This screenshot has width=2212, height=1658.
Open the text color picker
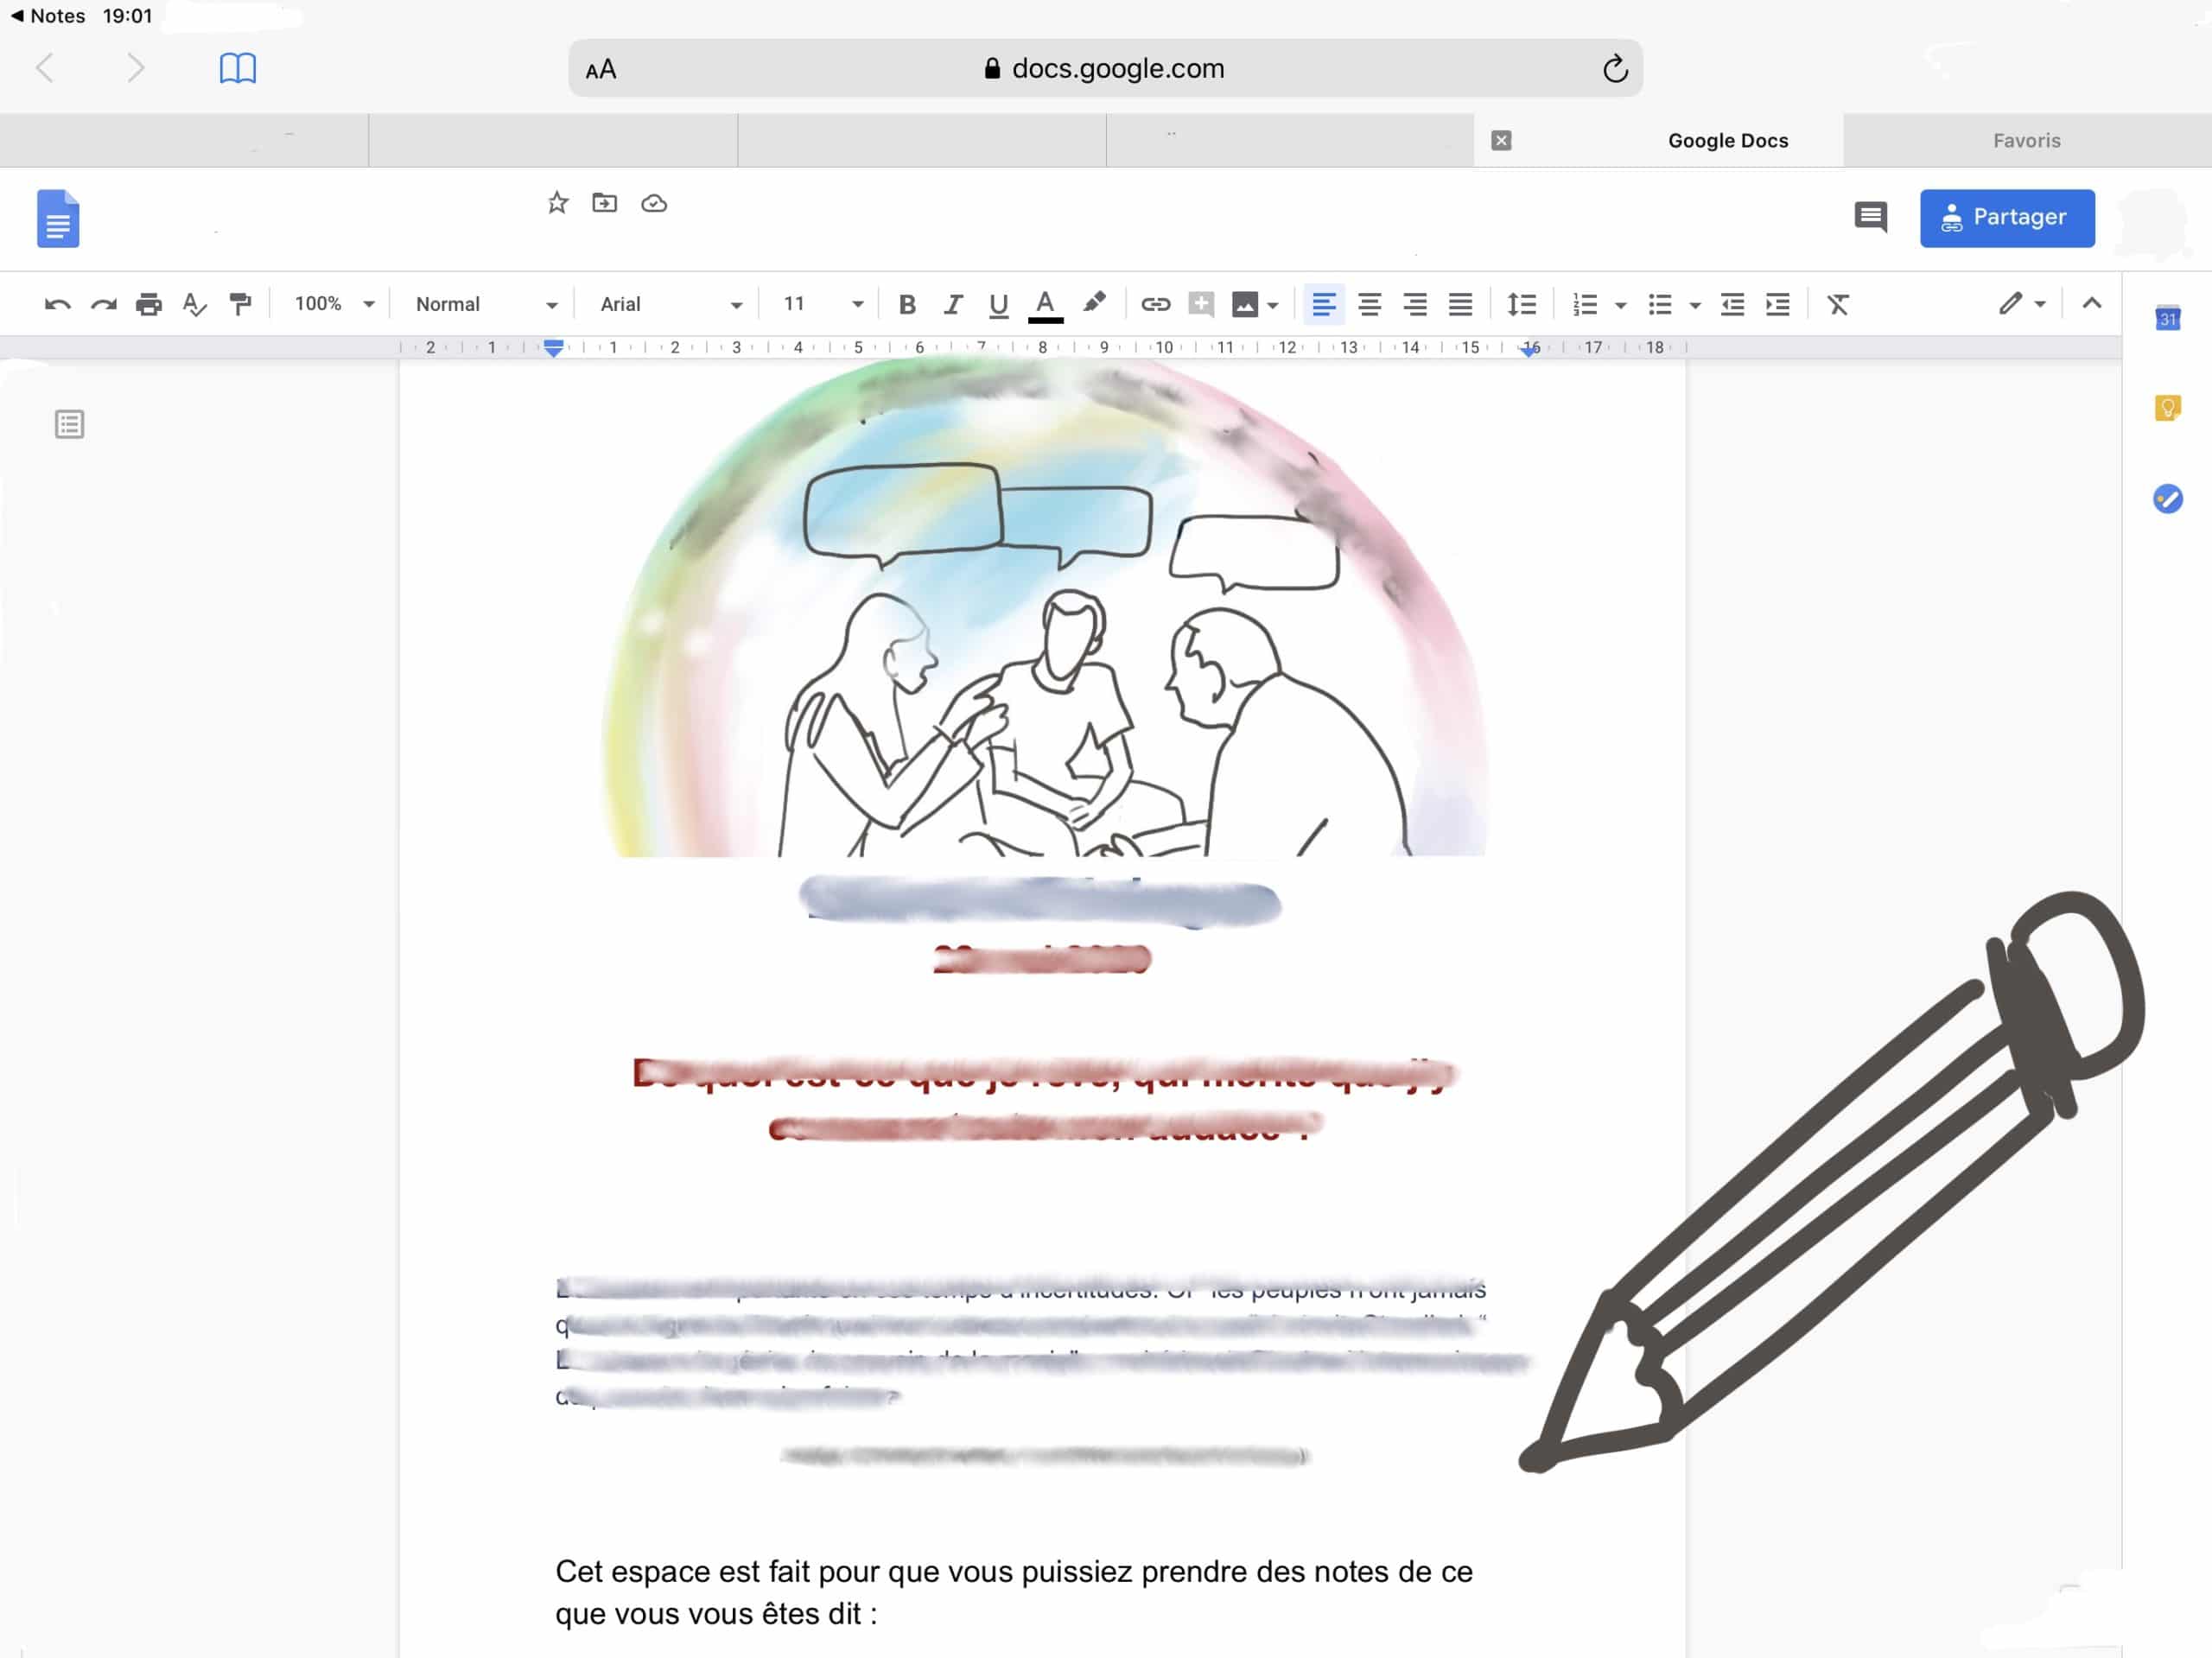(x=1045, y=305)
